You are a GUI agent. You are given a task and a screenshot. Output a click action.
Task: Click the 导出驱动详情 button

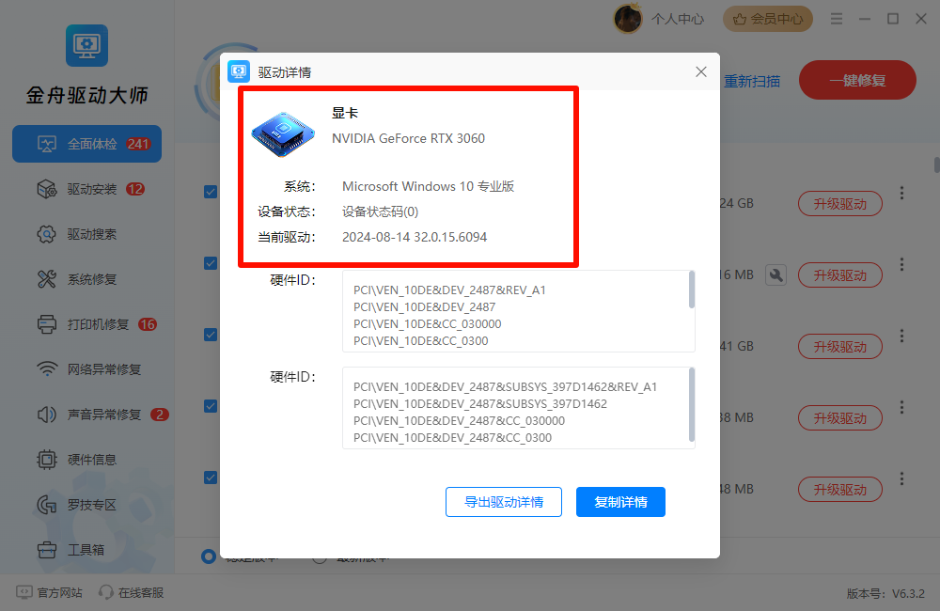pos(504,502)
